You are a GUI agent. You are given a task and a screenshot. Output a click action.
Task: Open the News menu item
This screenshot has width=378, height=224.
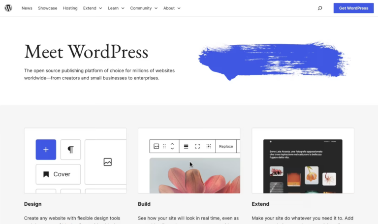27,8
